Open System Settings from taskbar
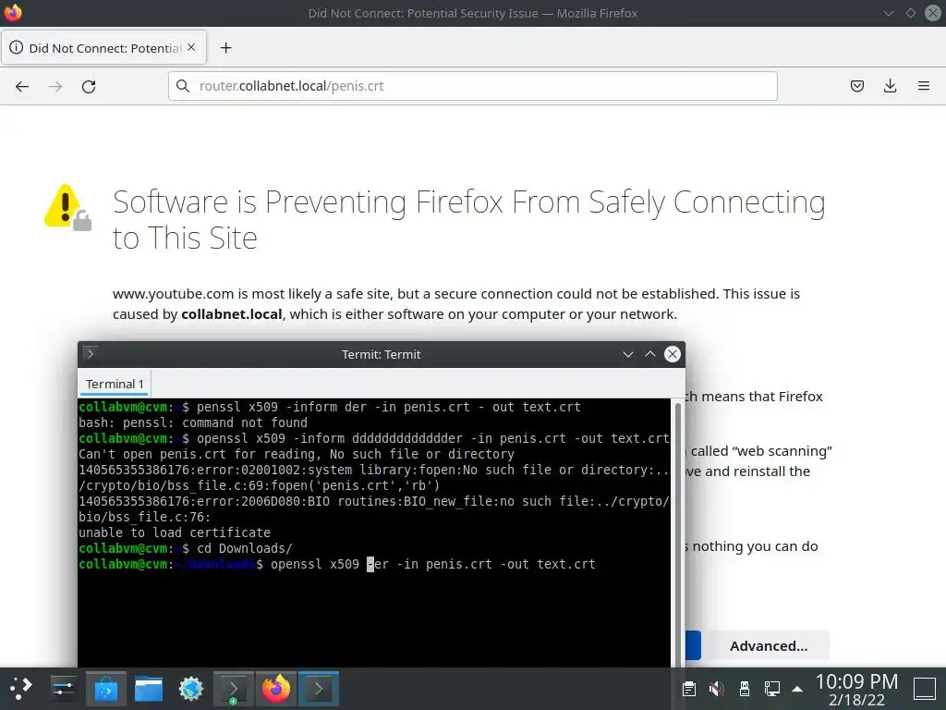 (x=64, y=688)
